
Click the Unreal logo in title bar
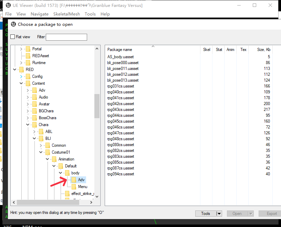[8, 6]
